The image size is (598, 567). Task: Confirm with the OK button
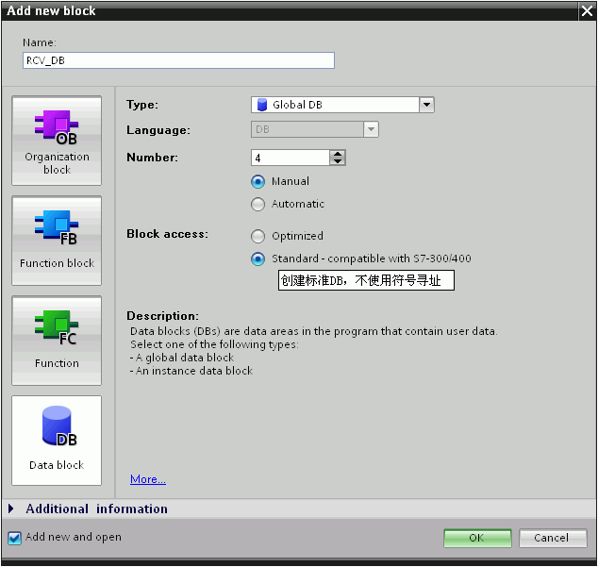tap(477, 538)
